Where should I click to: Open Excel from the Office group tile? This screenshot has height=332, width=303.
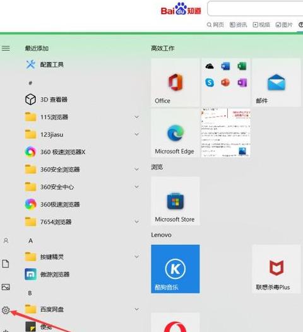tap(242, 66)
